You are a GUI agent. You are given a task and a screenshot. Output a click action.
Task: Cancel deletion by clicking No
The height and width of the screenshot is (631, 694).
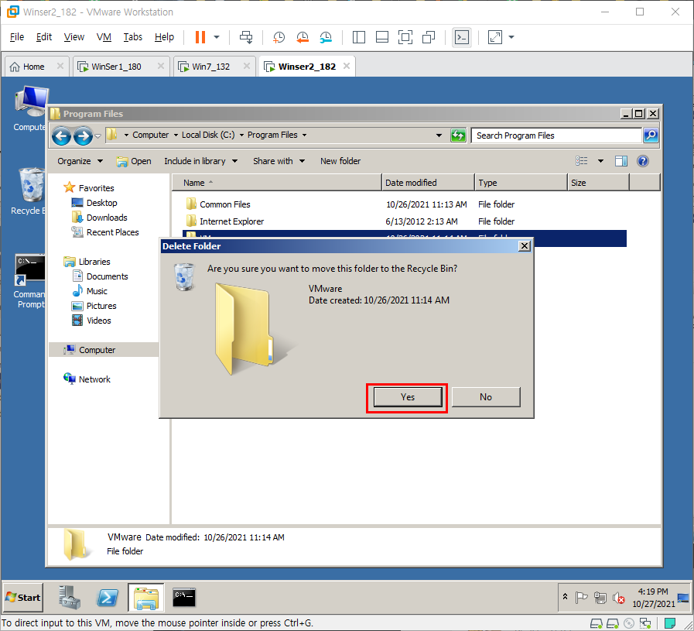point(486,397)
